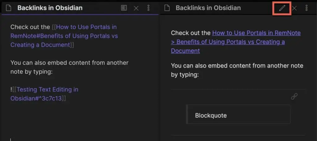Image resolution: width=317 pixels, height=141 pixels.
Task: Click the preview paragraph 'You can also embed content'
Action: (x=237, y=70)
